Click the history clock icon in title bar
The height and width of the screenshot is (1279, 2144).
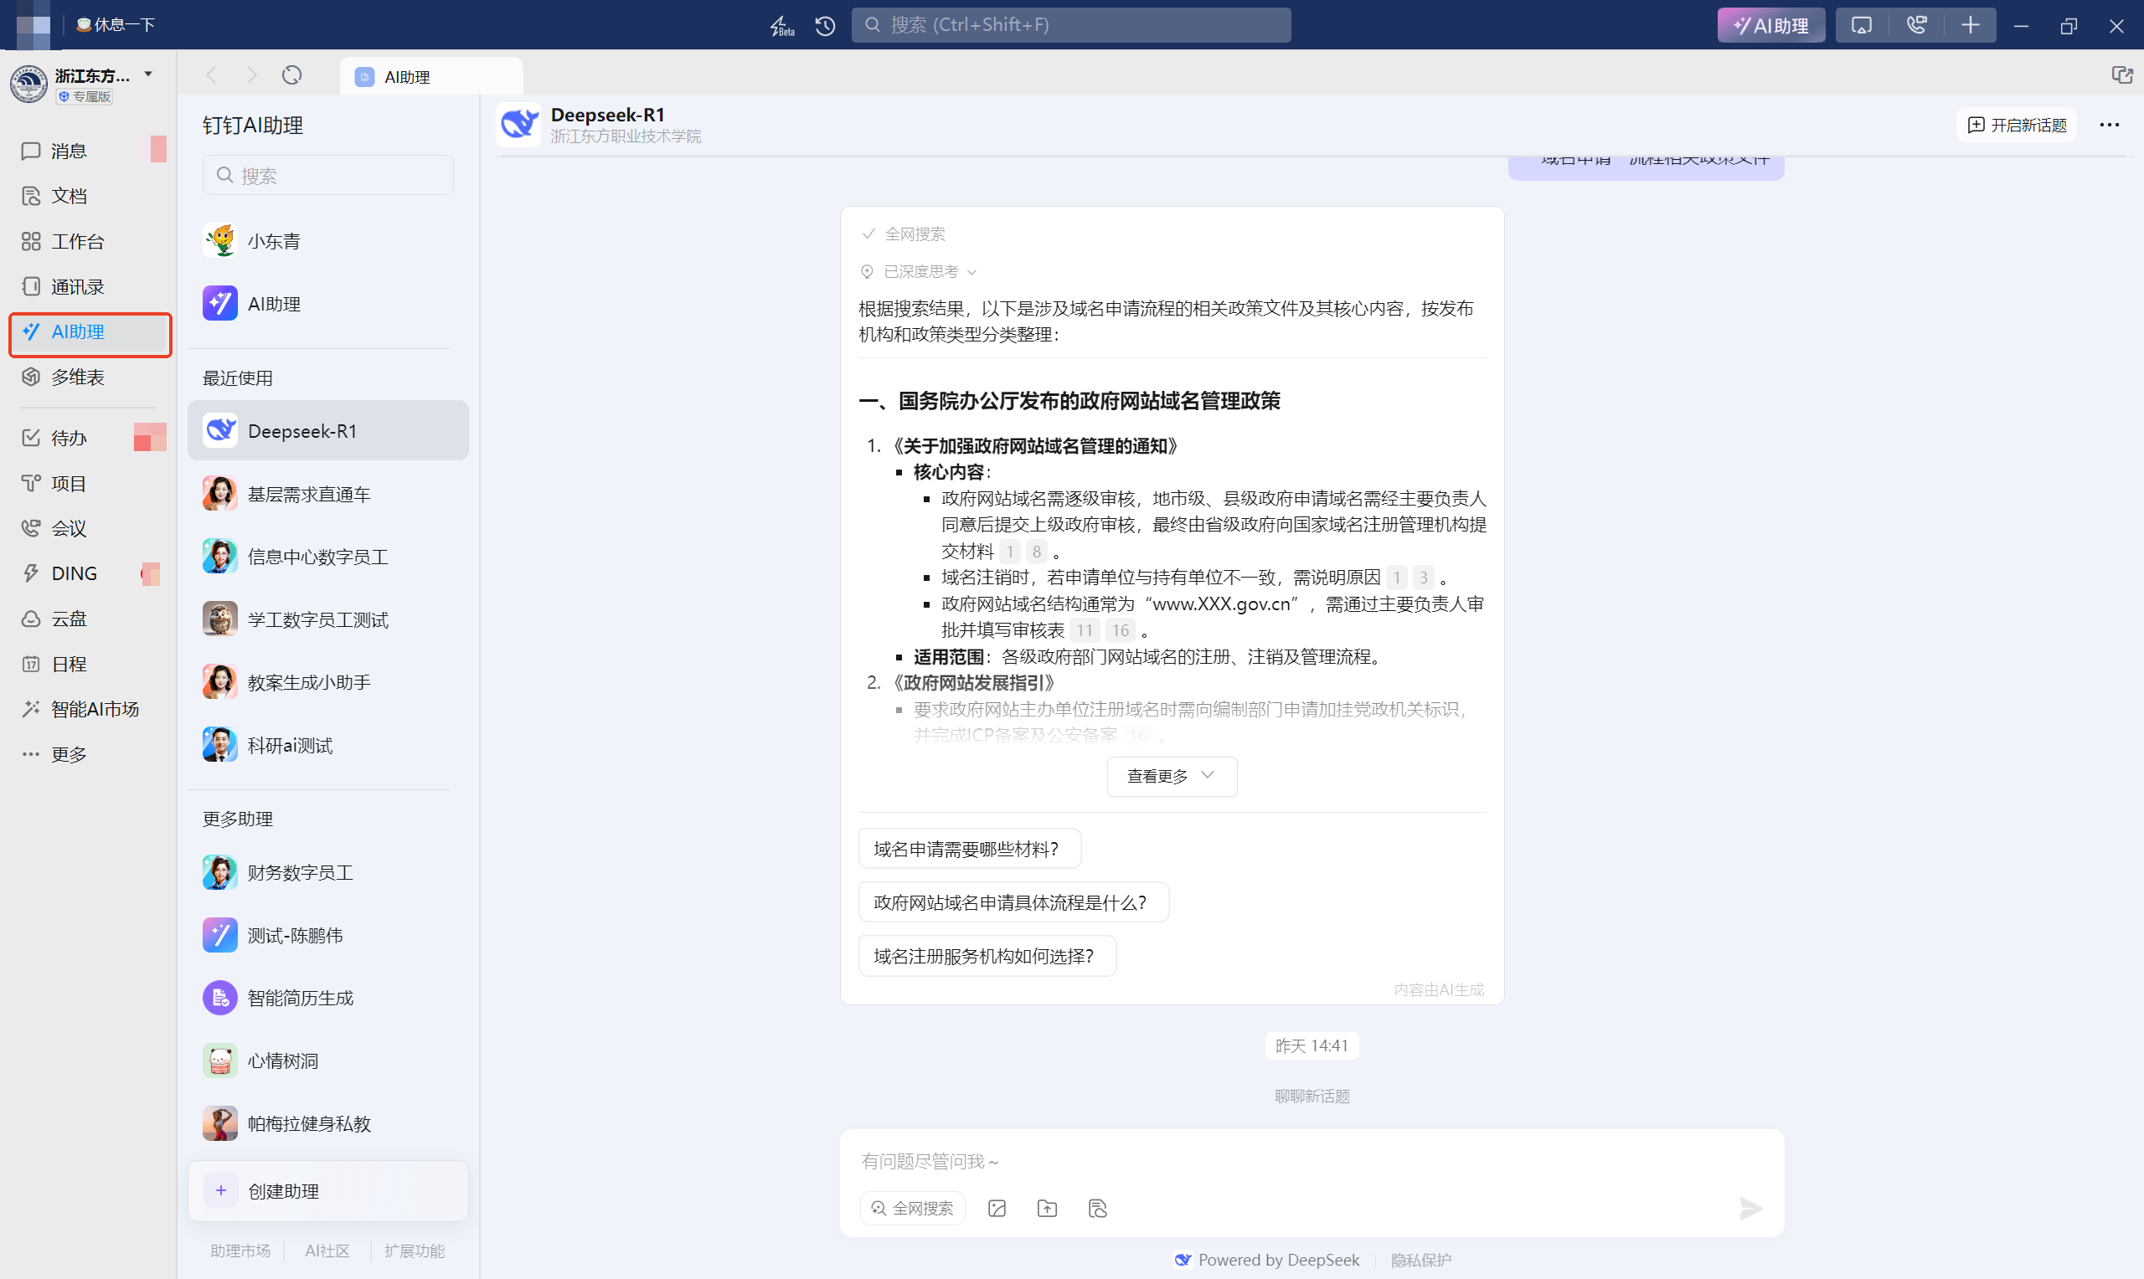point(825,25)
